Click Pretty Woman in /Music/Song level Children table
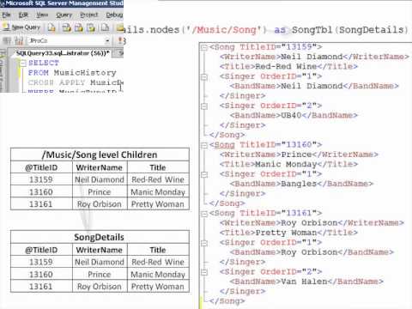The image size is (412, 309). tap(158, 204)
